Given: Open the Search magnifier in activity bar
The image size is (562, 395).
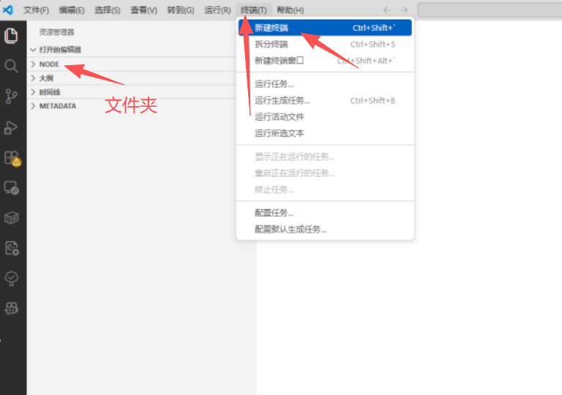Looking at the screenshot, I should [x=11, y=66].
